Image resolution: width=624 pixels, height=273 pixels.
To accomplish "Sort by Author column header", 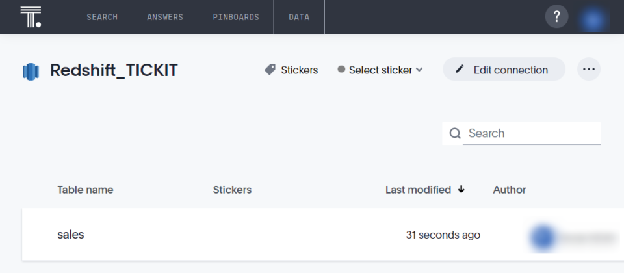I will click(510, 190).
